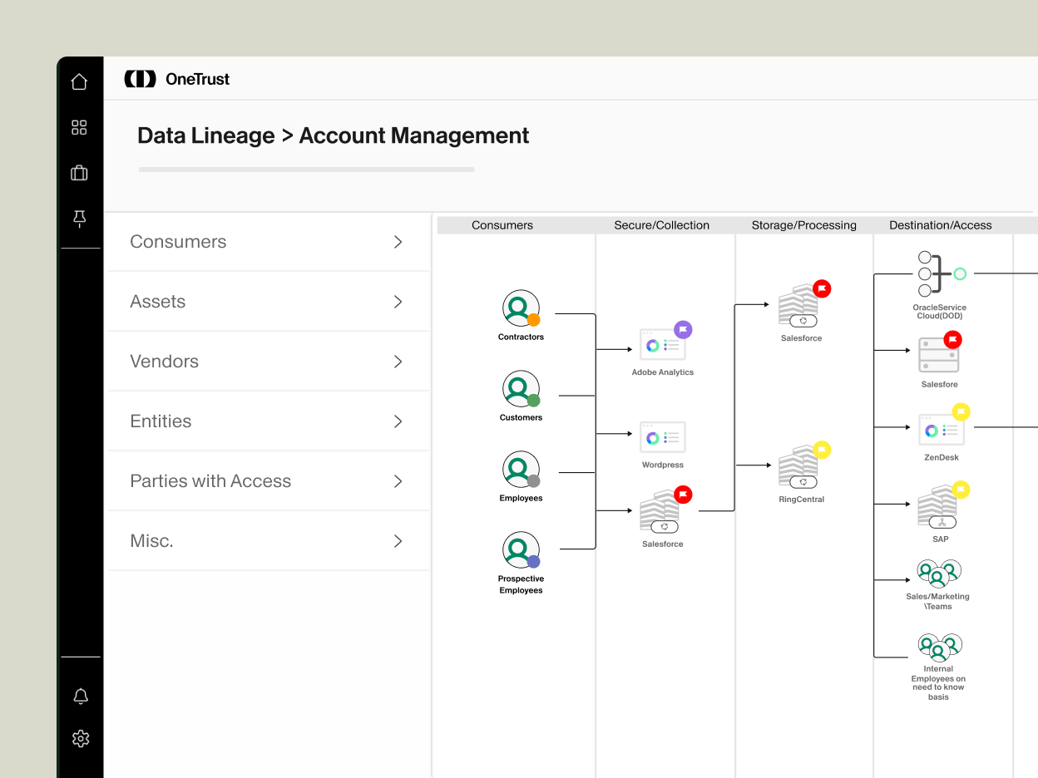The height and width of the screenshot is (778, 1038).
Task: Toggle the purple badge on Adobe Analytics
Action: click(x=684, y=329)
